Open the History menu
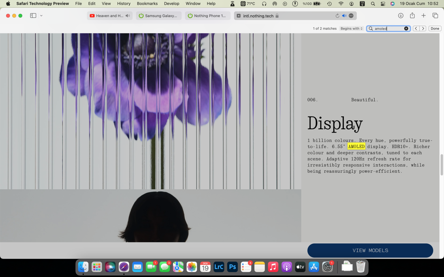 124,4
